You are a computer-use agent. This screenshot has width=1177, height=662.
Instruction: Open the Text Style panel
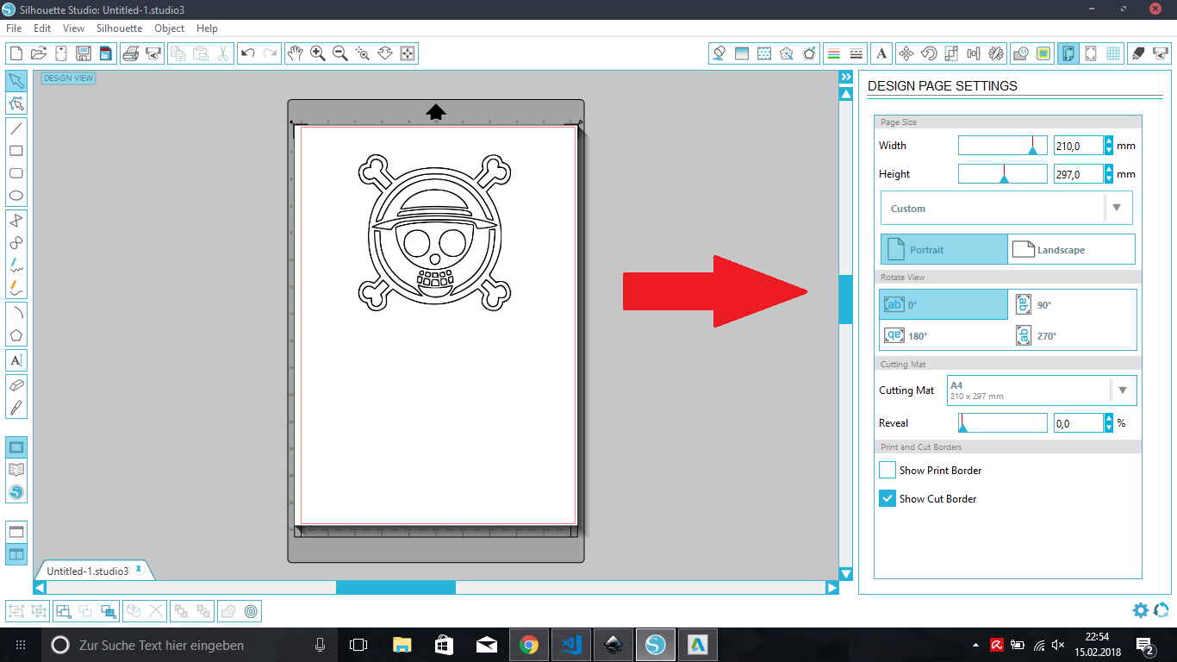(x=881, y=53)
